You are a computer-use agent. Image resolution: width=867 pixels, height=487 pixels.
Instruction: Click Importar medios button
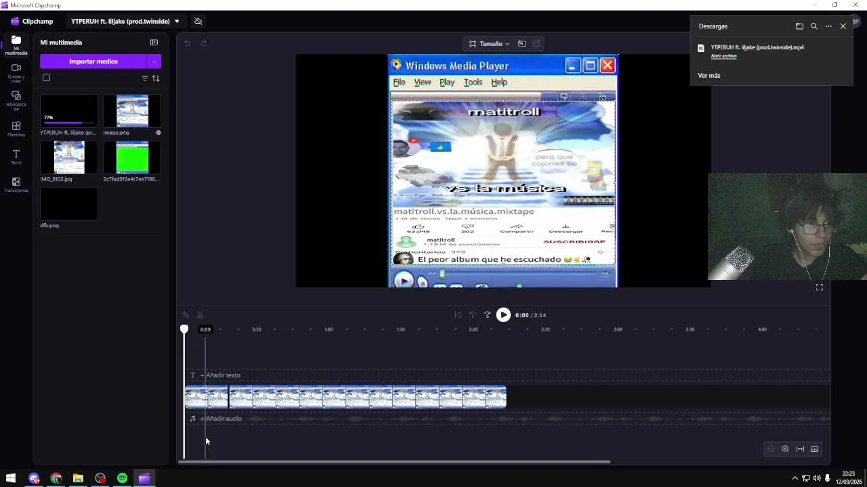(x=93, y=62)
